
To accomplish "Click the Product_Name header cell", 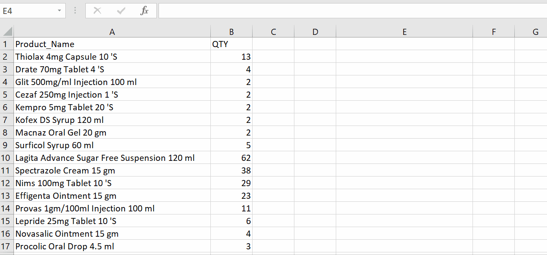I will click(112, 44).
